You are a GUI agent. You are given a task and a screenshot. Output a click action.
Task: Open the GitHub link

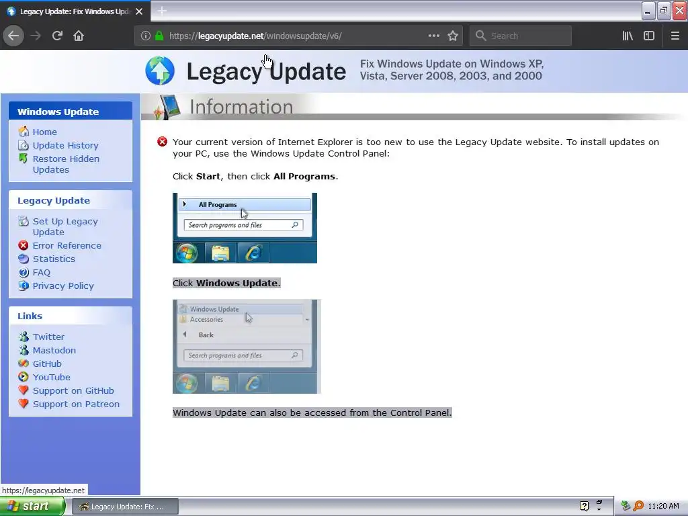coord(47,363)
